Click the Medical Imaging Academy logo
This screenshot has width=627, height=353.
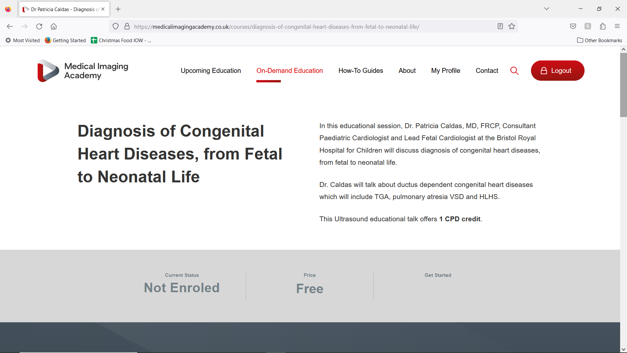click(83, 71)
